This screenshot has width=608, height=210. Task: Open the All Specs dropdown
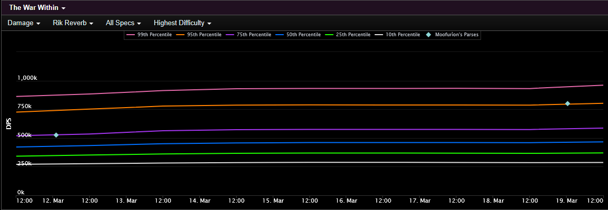(123, 23)
